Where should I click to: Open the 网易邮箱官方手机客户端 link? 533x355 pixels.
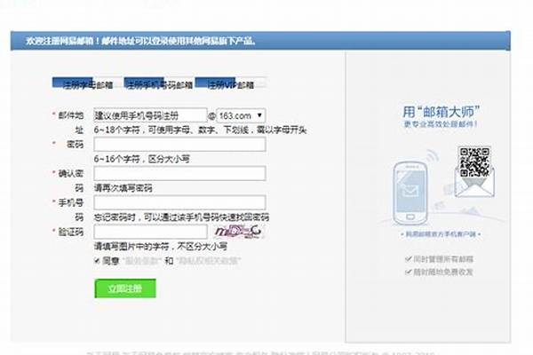pos(441,234)
